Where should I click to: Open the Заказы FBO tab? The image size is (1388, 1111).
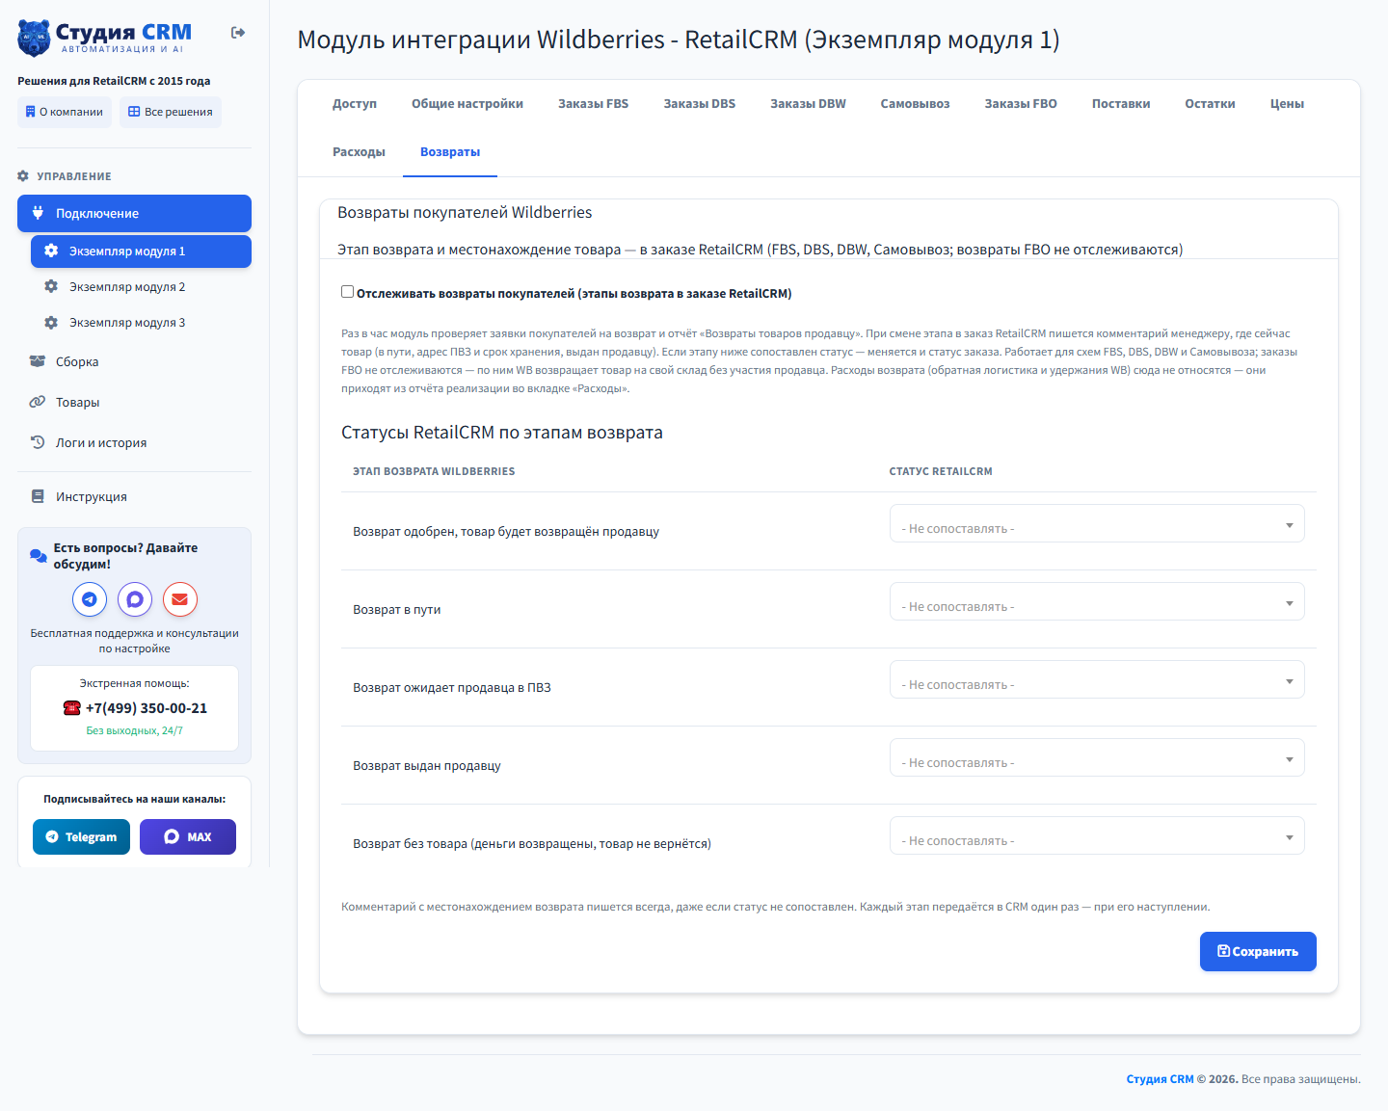click(x=1021, y=104)
